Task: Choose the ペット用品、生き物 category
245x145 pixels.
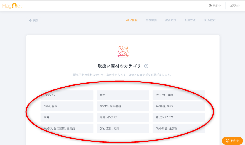Action: [x=179, y=129]
